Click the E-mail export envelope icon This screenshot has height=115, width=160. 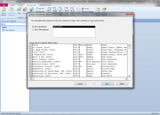(x=78, y=10)
